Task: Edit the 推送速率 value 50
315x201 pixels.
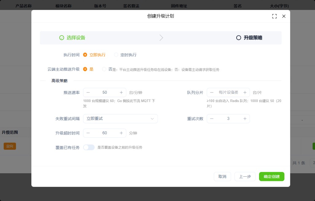Action: [x=105, y=92]
